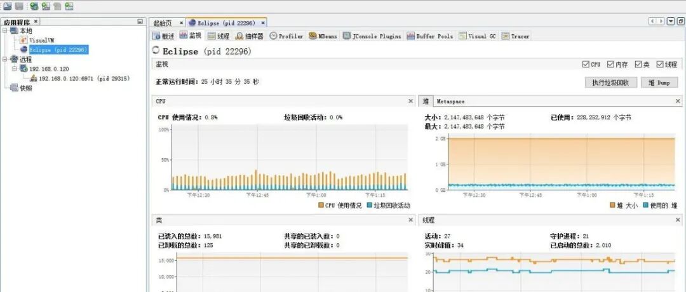Click the 垃圾回收活动 0.0% text
686x292 pixels.
click(x=313, y=117)
